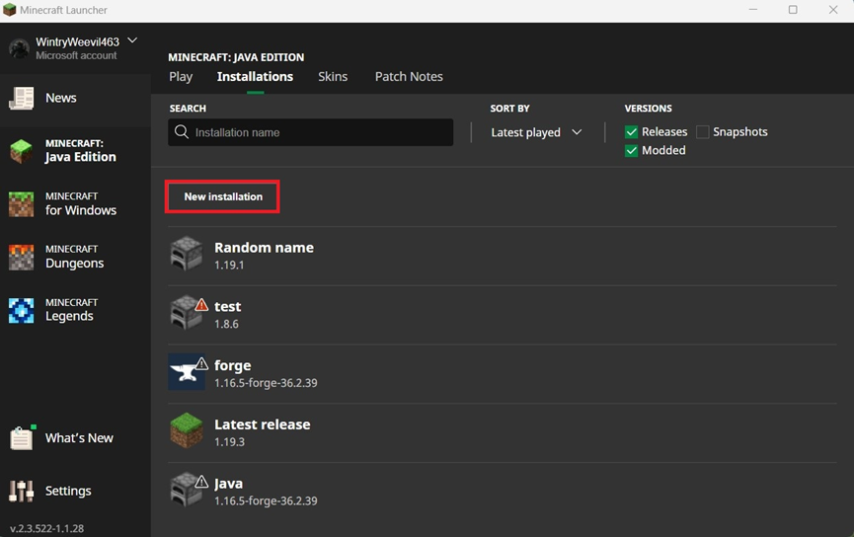Click the WintryWeevil463 profile avatar
This screenshot has width=854, height=537.
pos(19,48)
